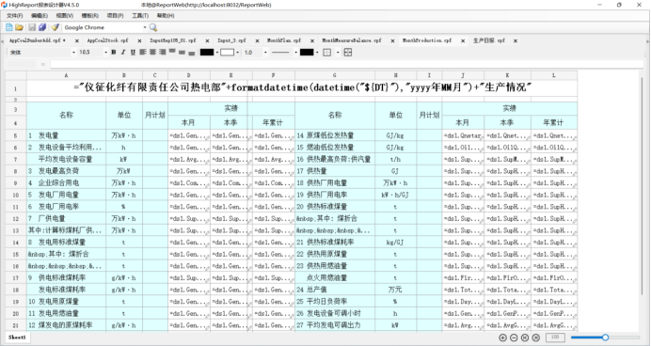Close the AppCoalStock.cpf tab

pyautogui.click(x=139, y=40)
